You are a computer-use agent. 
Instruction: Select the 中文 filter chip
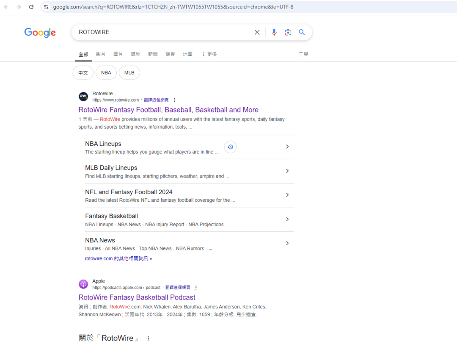pyautogui.click(x=83, y=73)
